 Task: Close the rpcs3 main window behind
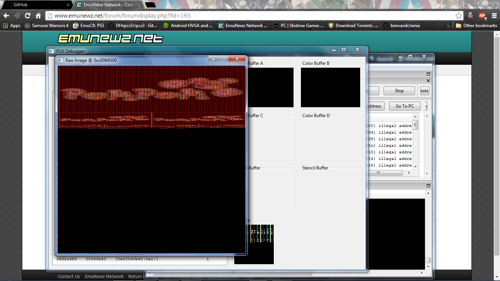tap(424, 57)
